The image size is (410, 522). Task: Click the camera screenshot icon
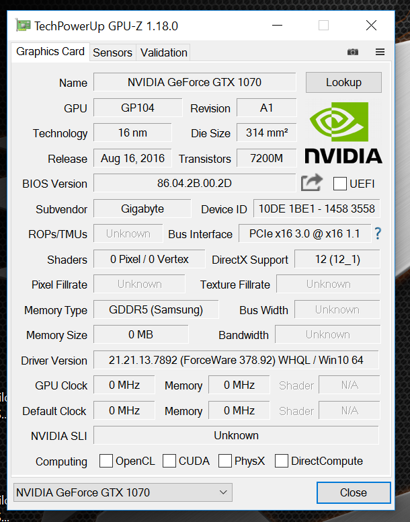(352, 52)
